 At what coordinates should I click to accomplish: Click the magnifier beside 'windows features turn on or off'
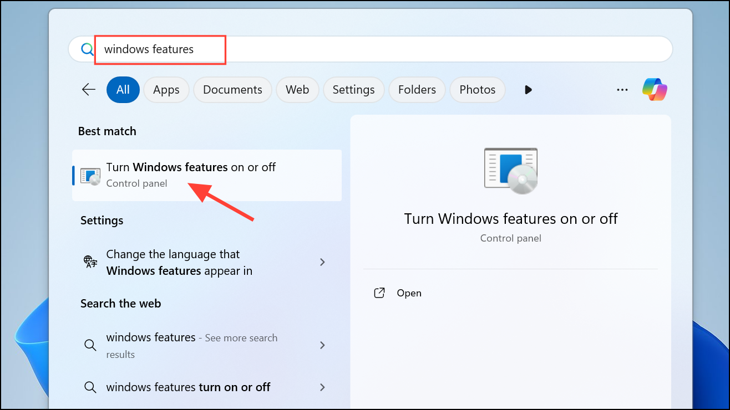click(x=90, y=387)
